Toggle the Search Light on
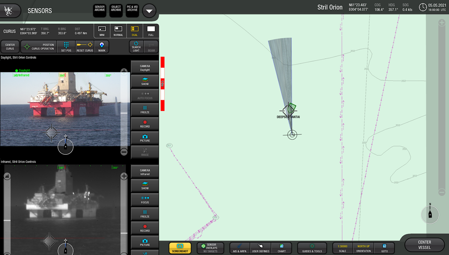Image resolution: width=449 pixels, height=255 pixels. pos(136,47)
